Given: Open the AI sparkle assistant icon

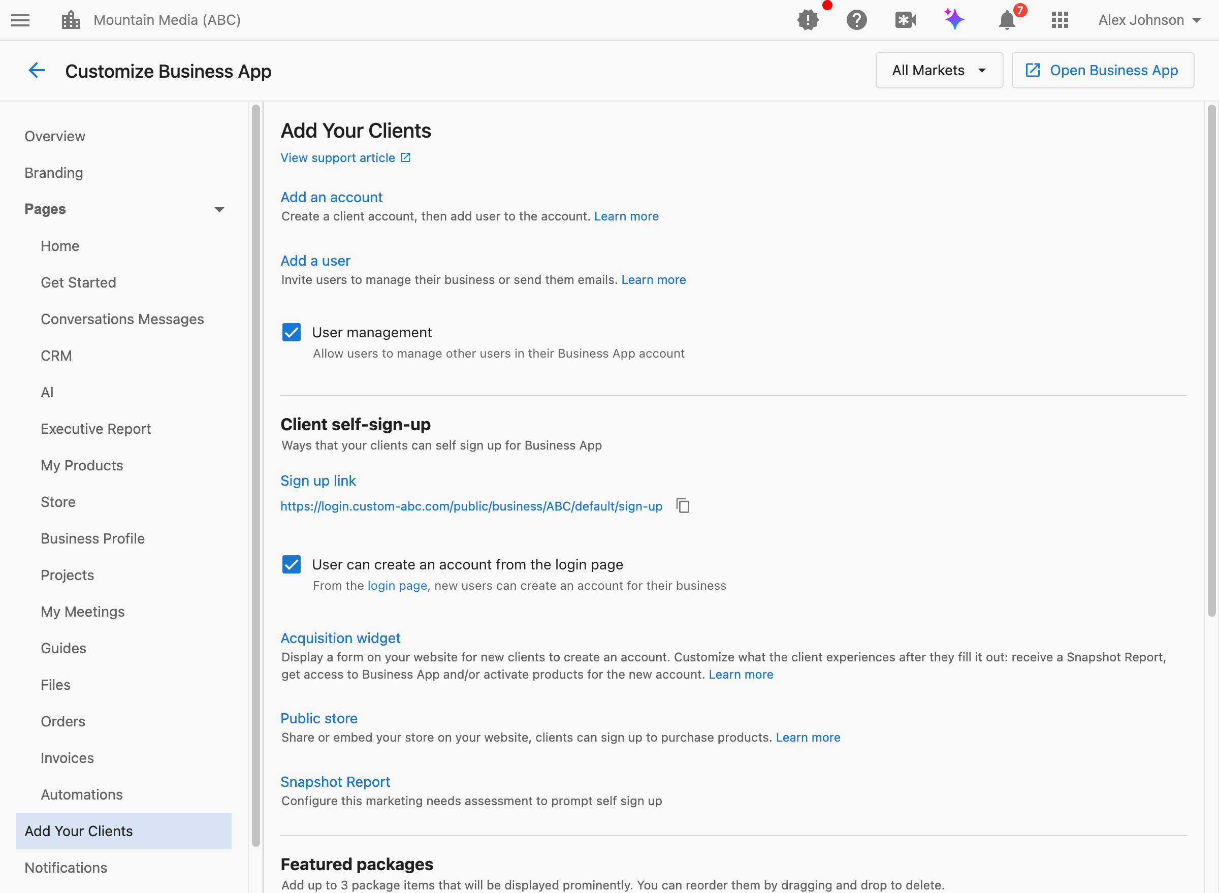Looking at the screenshot, I should tap(954, 19).
